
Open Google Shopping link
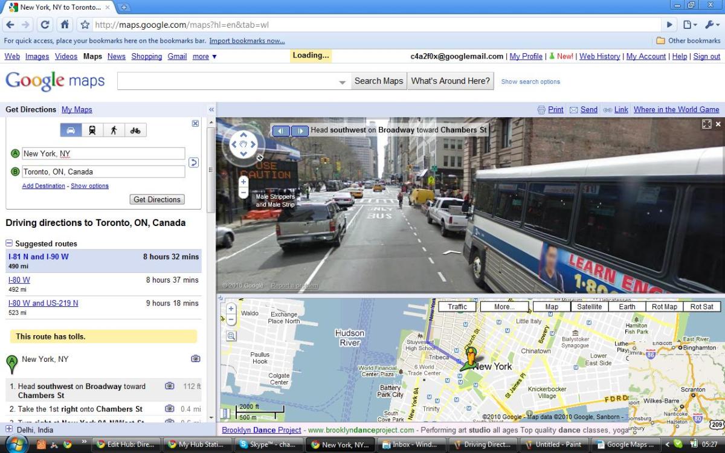point(147,56)
